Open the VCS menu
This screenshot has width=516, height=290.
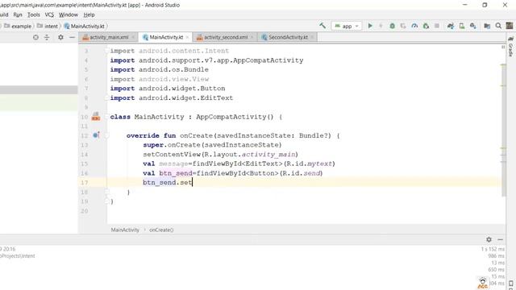tap(49, 14)
